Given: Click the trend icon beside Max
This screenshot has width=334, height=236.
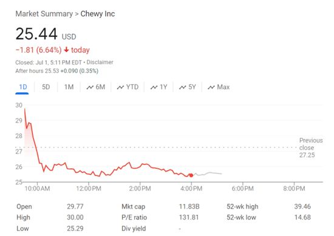Looking at the screenshot, I should (211, 87).
